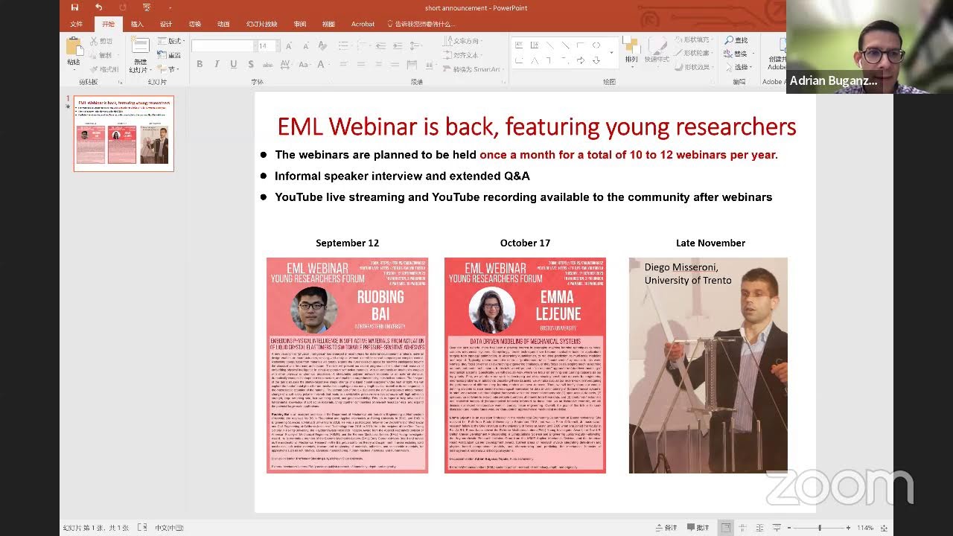The height and width of the screenshot is (536, 953).
Task: Select the right arrow shape
Action: point(581,60)
